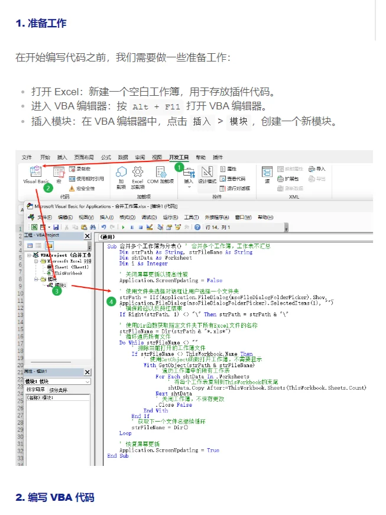Viewport: 386px width, 515px height.
Task: Collapse the 模块 folder node
Action: (36, 279)
